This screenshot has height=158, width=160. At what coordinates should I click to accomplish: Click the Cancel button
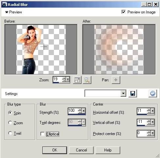point(81,150)
